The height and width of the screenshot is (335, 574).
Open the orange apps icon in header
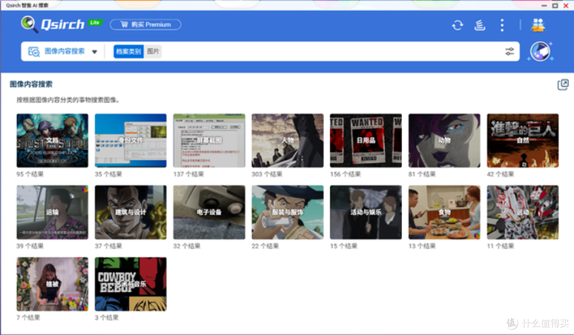pyautogui.click(x=538, y=25)
